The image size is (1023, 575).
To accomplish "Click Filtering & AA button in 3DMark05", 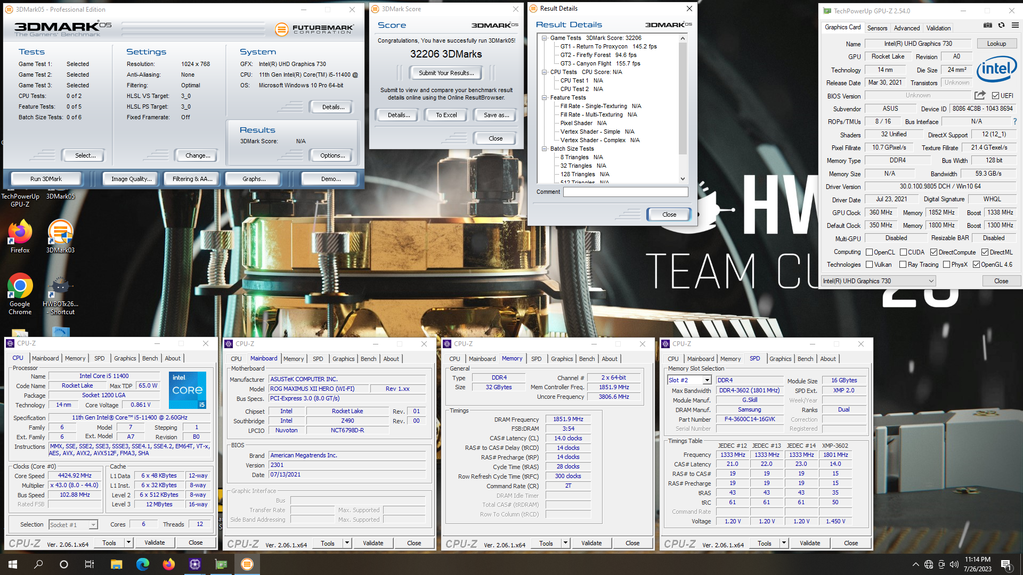I will pos(192,179).
